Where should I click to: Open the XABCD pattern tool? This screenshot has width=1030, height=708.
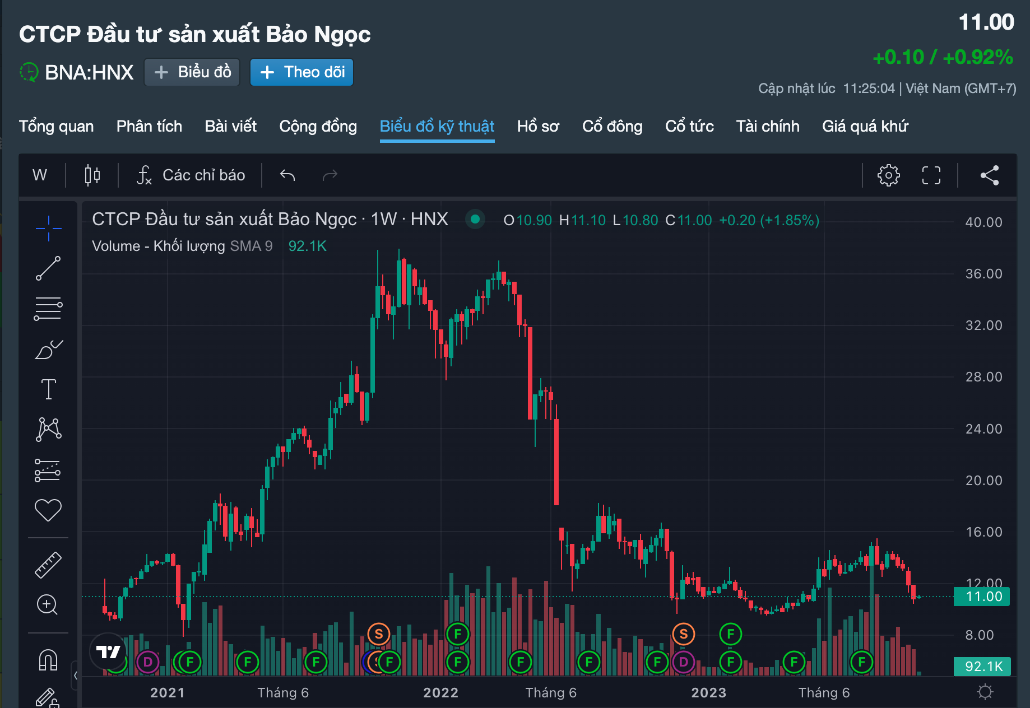click(x=48, y=430)
